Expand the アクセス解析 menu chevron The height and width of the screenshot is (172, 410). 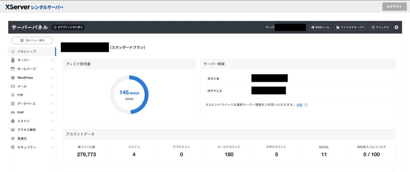pyautogui.click(x=52, y=130)
